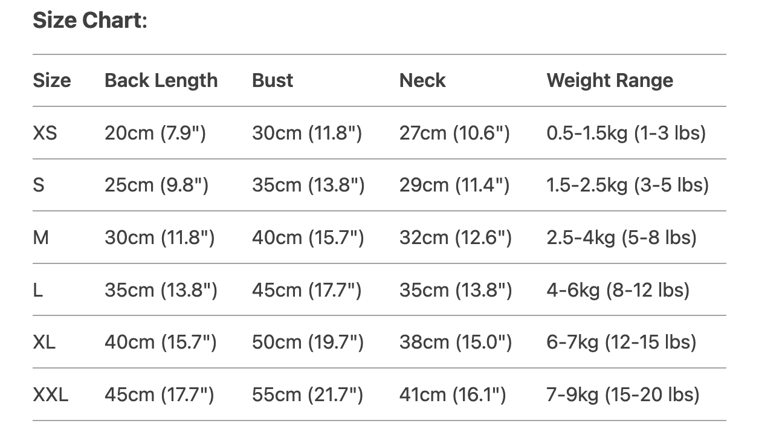Viewport: 759px width, 435px height.
Task: Select the 4-6kg (8-12 lbs) weight cell
Action: coord(618,290)
